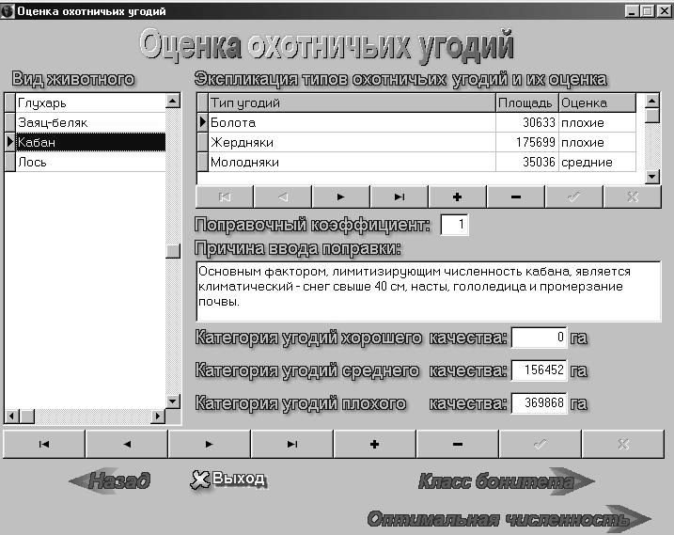Cancel edit X in hunting grounds table navigator
674x535 pixels.
tap(633, 197)
